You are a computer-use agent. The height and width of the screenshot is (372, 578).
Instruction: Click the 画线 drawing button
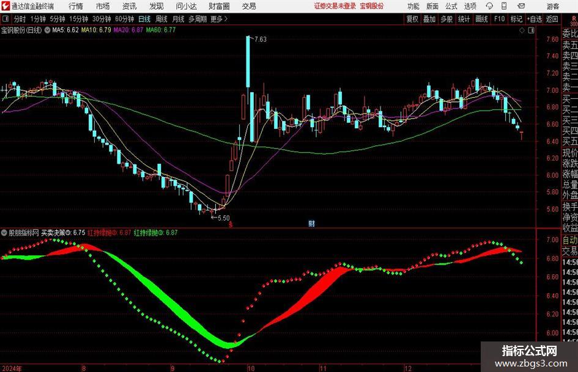coord(482,19)
